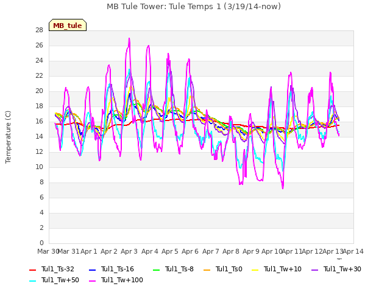This screenshot has width=390, height=292.
Task: Click the Apr 14 x-axis label
Action: (x=353, y=251)
